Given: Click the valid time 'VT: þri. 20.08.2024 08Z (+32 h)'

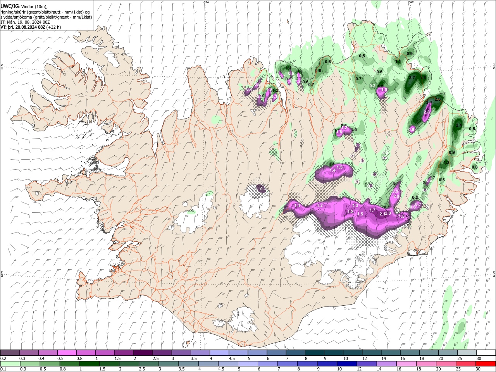Looking at the screenshot, I should coord(30,28).
